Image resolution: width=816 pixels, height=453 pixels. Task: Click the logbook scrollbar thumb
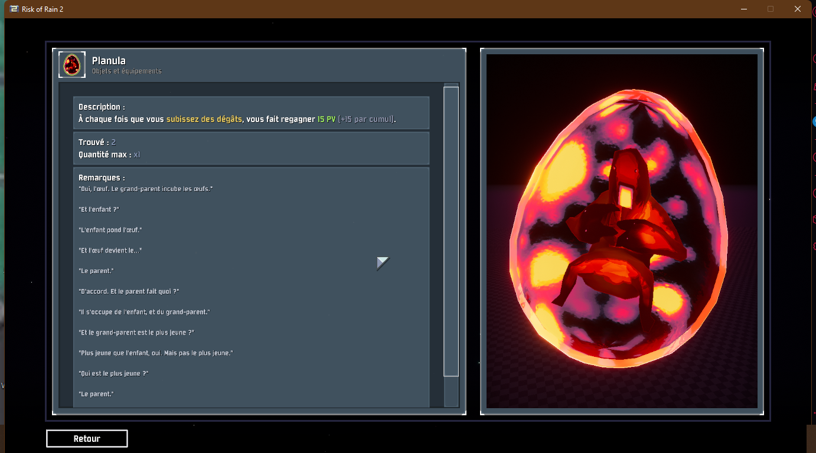(x=451, y=231)
